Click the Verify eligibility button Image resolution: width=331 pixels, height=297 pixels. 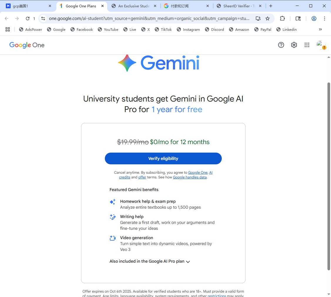pos(163,158)
